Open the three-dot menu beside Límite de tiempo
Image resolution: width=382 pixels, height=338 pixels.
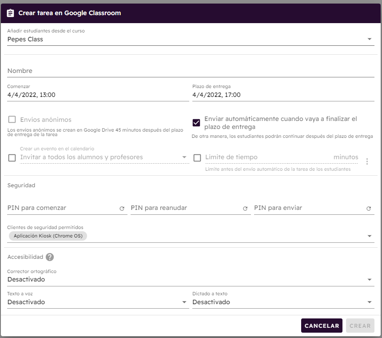coord(367,161)
